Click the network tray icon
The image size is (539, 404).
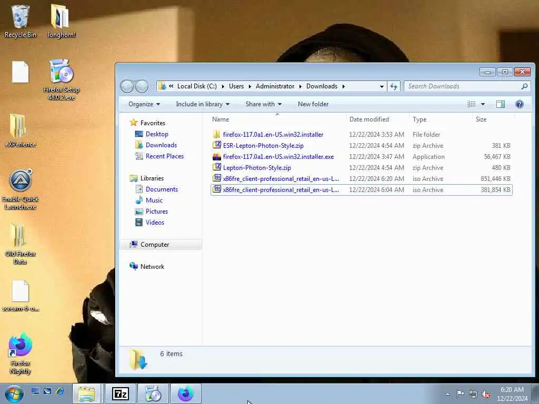[x=473, y=394]
